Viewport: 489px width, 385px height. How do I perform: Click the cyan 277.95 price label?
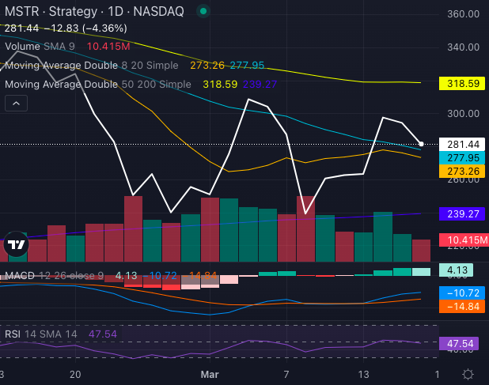tap(460, 159)
